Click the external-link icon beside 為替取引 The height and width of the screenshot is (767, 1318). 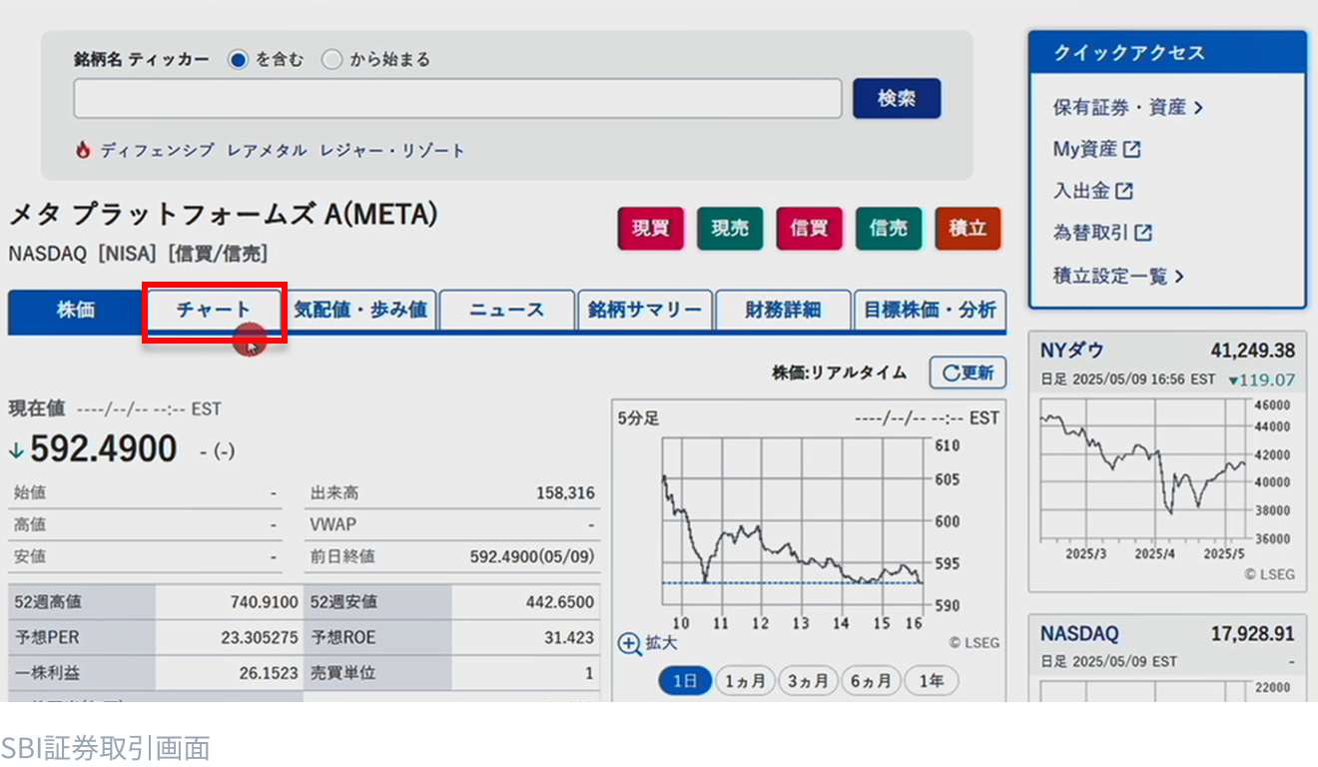pos(1143,233)
